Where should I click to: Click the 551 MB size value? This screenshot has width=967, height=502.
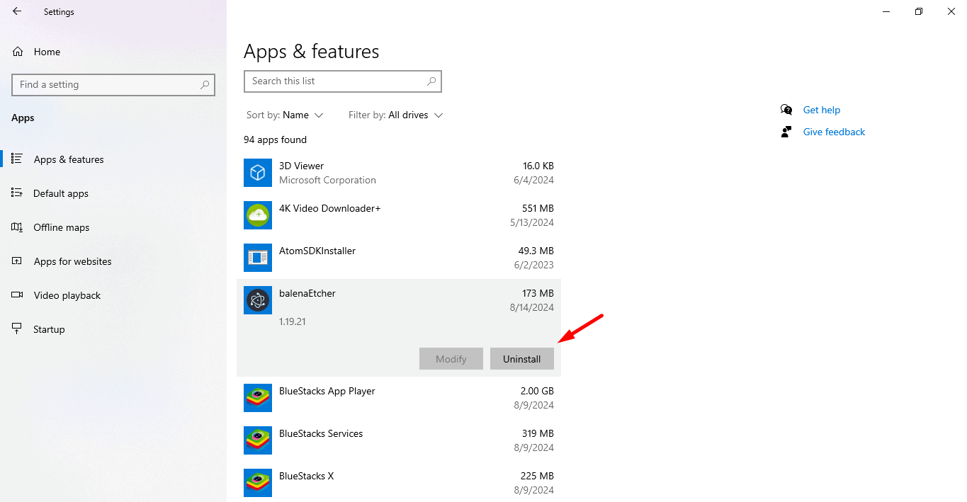(x=538, y=208)
